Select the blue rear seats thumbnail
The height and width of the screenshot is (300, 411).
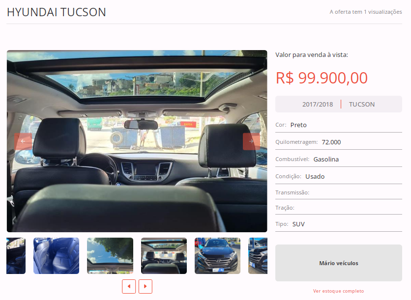pos(57,256)
